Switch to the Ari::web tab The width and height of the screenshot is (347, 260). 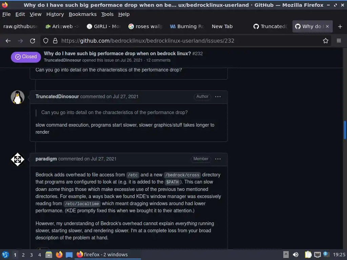click(x=62, y=26)
